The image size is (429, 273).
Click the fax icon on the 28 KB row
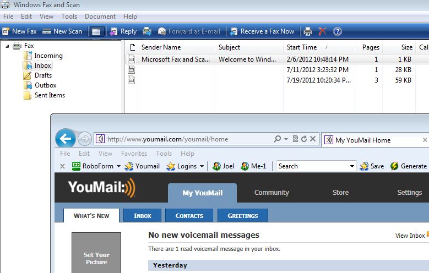click(x=132, y=69)
